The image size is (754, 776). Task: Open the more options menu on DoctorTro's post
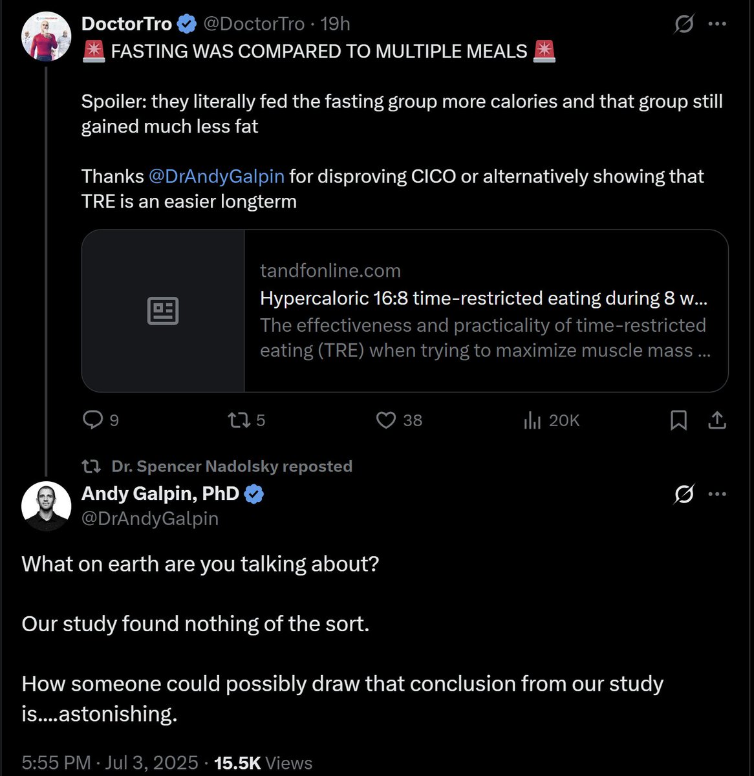tap(717, 25)
